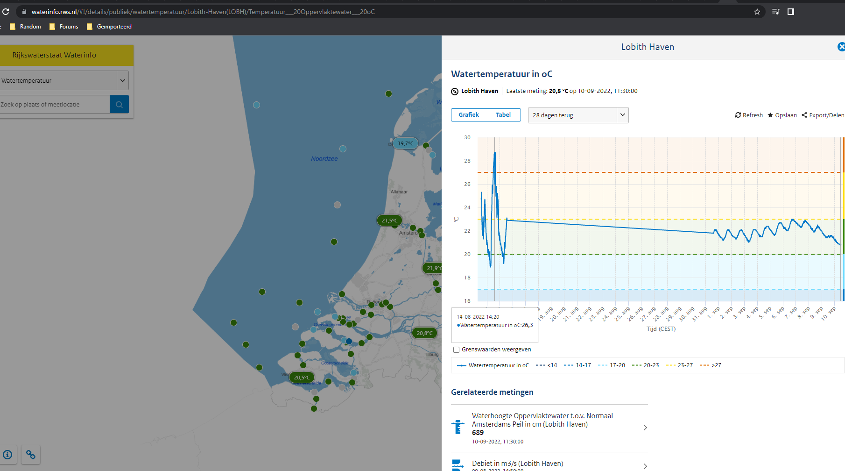Click the 21,5°C temperature marker

click(x=389, y=221)
